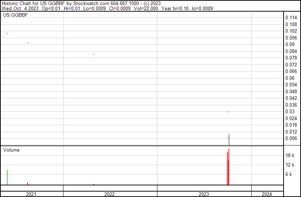The height and width of the screenshot is (197, 301).
Task: Click the 0.054 price axis label
Action: (291, 85)
